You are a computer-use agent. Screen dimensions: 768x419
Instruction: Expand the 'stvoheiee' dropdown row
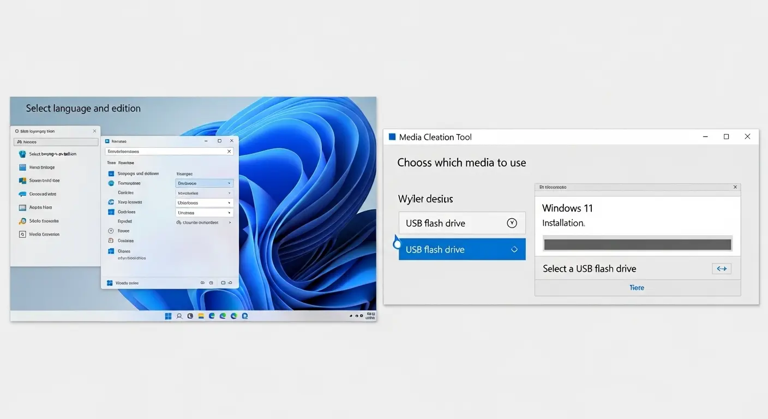coord(205,193)
